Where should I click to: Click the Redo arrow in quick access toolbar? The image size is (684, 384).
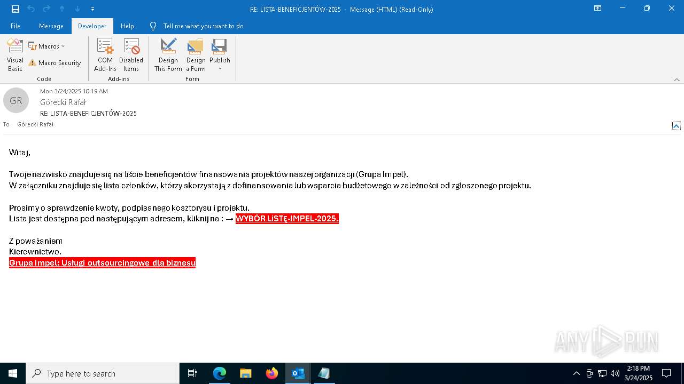46,9
